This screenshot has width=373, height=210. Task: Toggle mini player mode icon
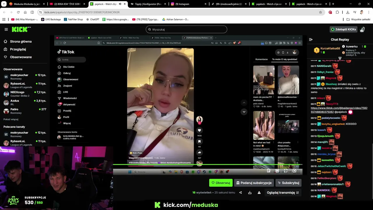pyautogui.click(x=269, y=171)
